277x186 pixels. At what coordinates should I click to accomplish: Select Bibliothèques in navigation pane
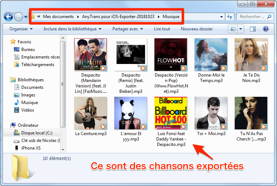pyautogui.click(x=31, y=80)
